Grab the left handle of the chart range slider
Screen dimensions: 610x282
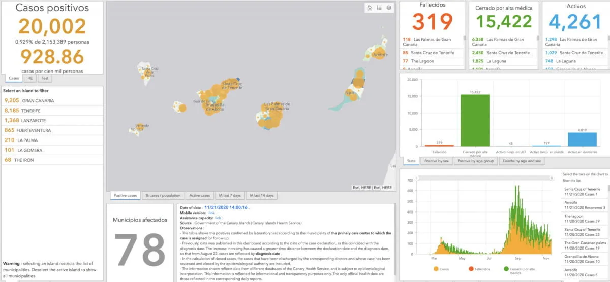tap(417, 178)
